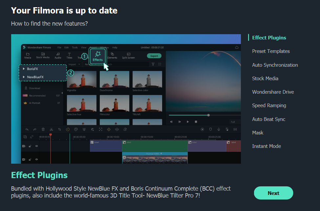320x211 pixels.
Task: Open the Mask feature entry
Action: coord(258,133)
